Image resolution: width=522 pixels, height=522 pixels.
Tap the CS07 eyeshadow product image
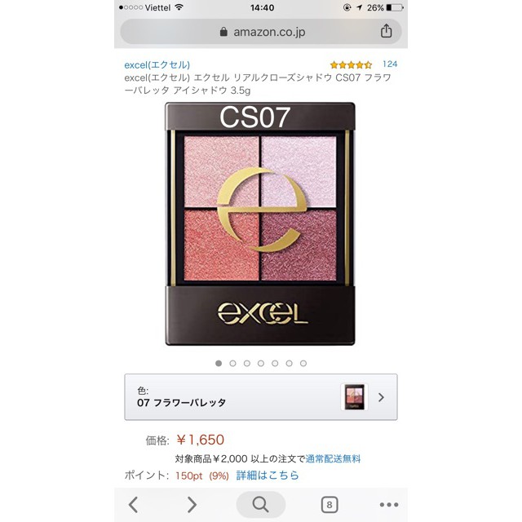[260, 223]
